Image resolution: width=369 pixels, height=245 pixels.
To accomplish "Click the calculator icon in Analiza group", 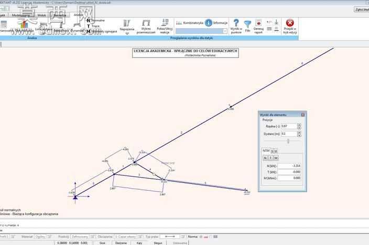I will pyautogui.click(x=3, y=24).
